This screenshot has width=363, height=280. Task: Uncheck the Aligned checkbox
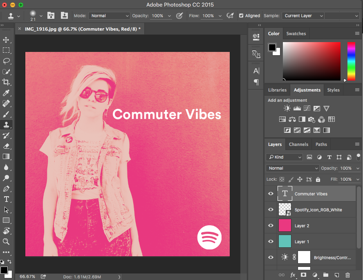(x=241, y=16)
